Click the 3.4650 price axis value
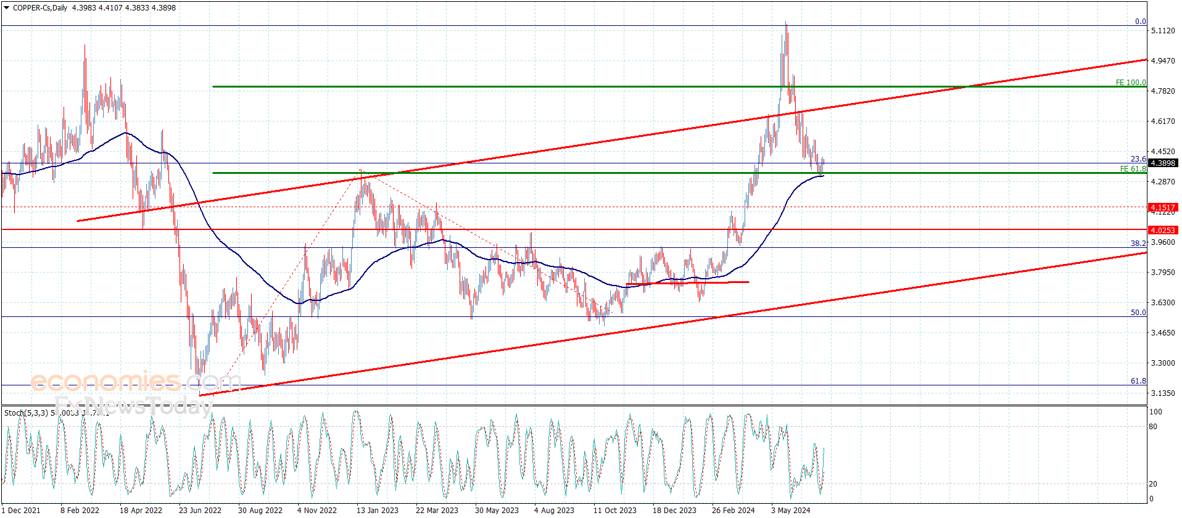The height and width of the screenshot is (518, 1182). point(1163,333)
